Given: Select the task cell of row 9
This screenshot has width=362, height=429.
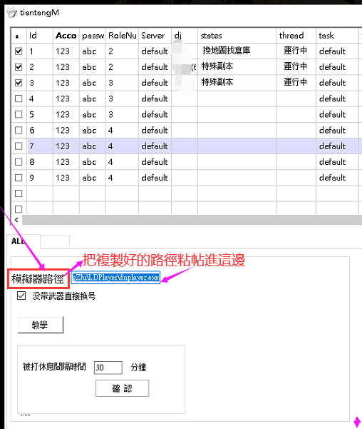Looking at the screenshot, I should pos(337,178).
